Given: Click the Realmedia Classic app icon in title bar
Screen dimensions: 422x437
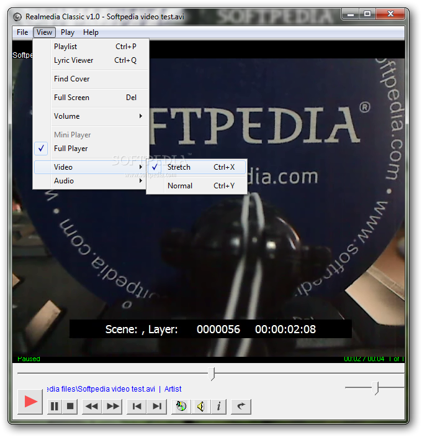Looking at the screenshot, I should [17, 17].
